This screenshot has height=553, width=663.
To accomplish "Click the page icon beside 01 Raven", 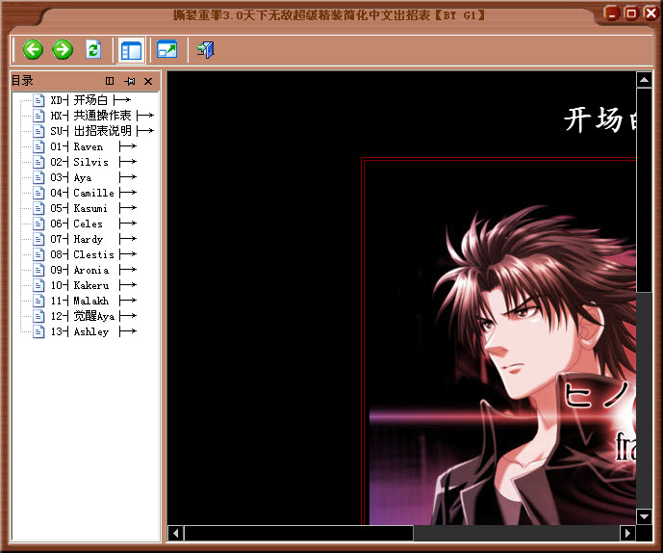I will (x=38, y=146).
